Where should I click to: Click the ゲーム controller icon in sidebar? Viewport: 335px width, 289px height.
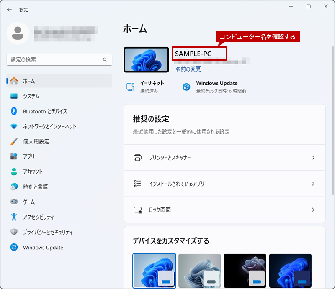point(14,202)
